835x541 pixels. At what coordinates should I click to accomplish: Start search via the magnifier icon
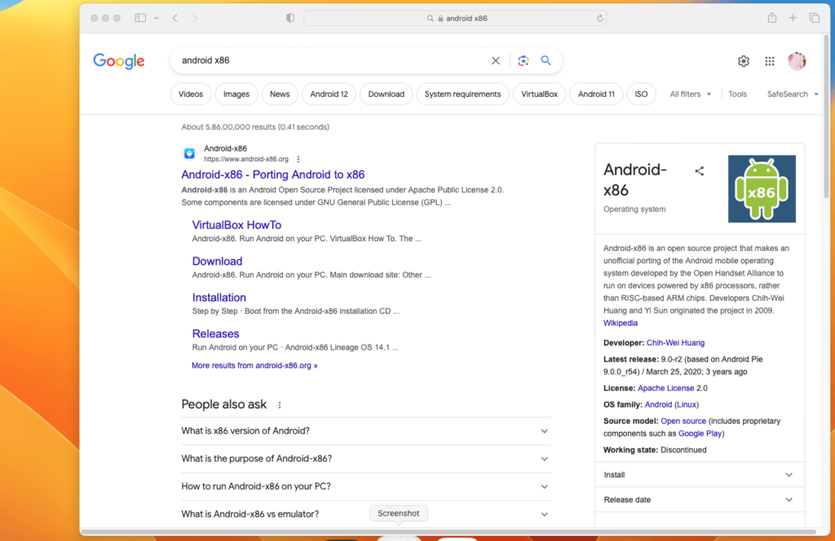(x=546, y=60)
